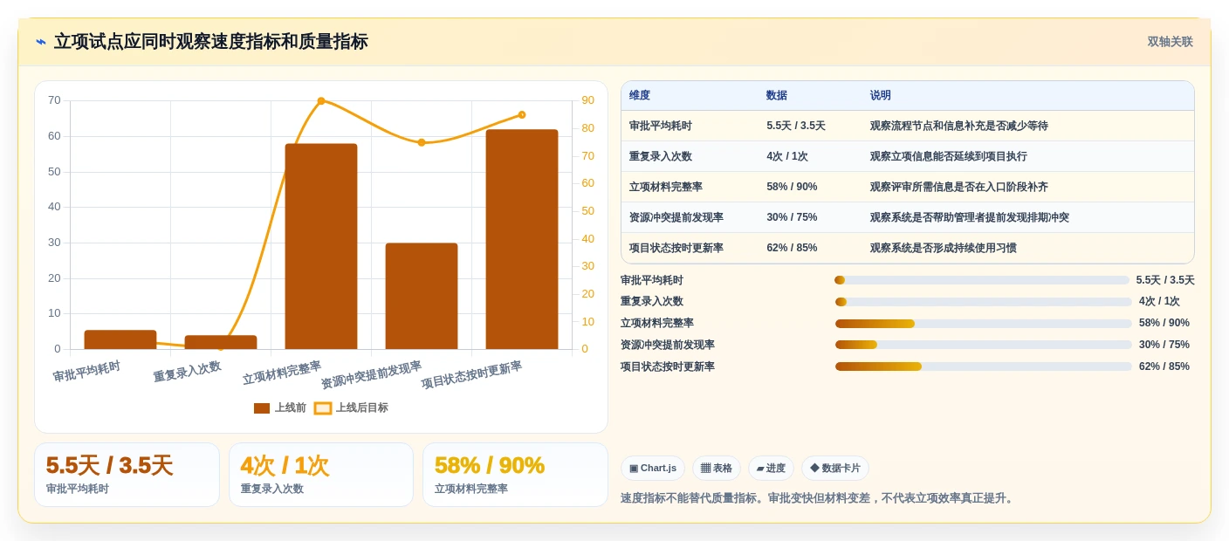Click the footer note starting 速度指标不能替代质量指标
This screenshot has width=1229, height=541.
click(x=818, y=498)
